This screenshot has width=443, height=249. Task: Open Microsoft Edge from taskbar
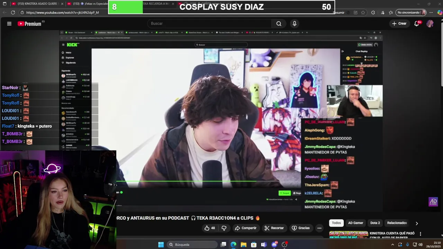(234, 245)
